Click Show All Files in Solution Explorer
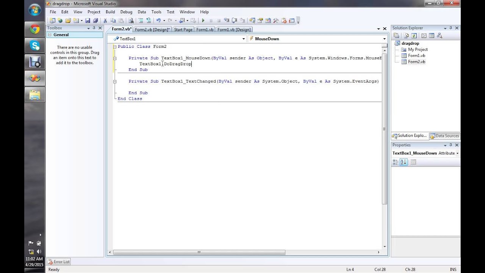 pyautogui.click(x=406, y=36)
